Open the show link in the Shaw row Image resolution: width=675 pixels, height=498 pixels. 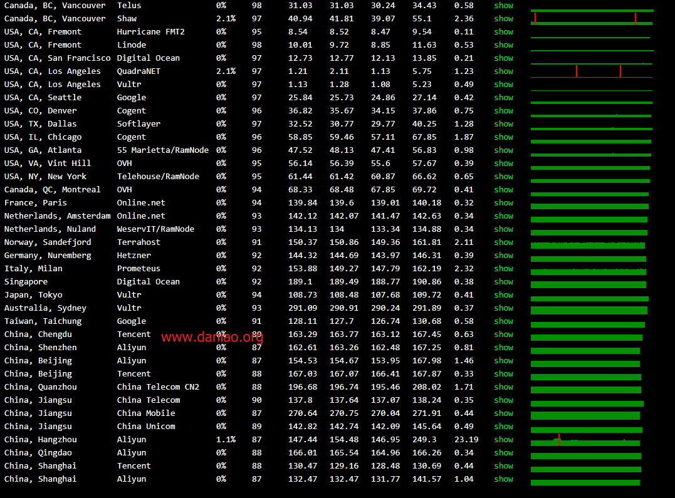click(x=503, y=19)
